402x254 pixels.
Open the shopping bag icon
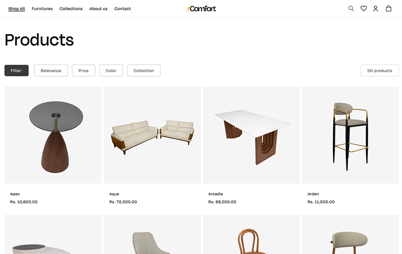(389, 9)
